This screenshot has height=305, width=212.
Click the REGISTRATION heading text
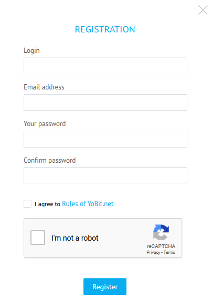point(105,30)
